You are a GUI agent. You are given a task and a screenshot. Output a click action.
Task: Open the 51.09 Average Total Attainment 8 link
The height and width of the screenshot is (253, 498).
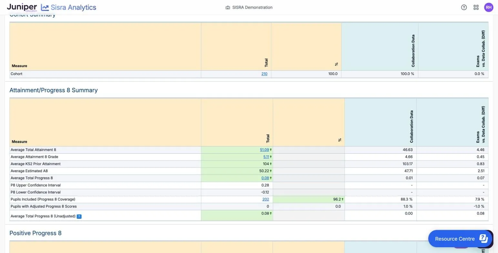264,150
